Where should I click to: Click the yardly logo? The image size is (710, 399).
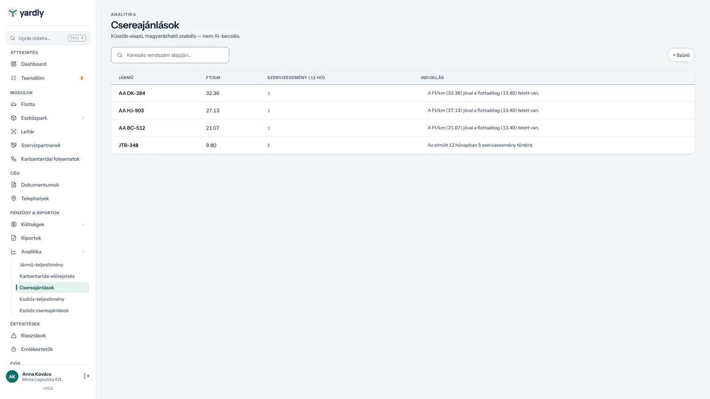click(26, 13)
